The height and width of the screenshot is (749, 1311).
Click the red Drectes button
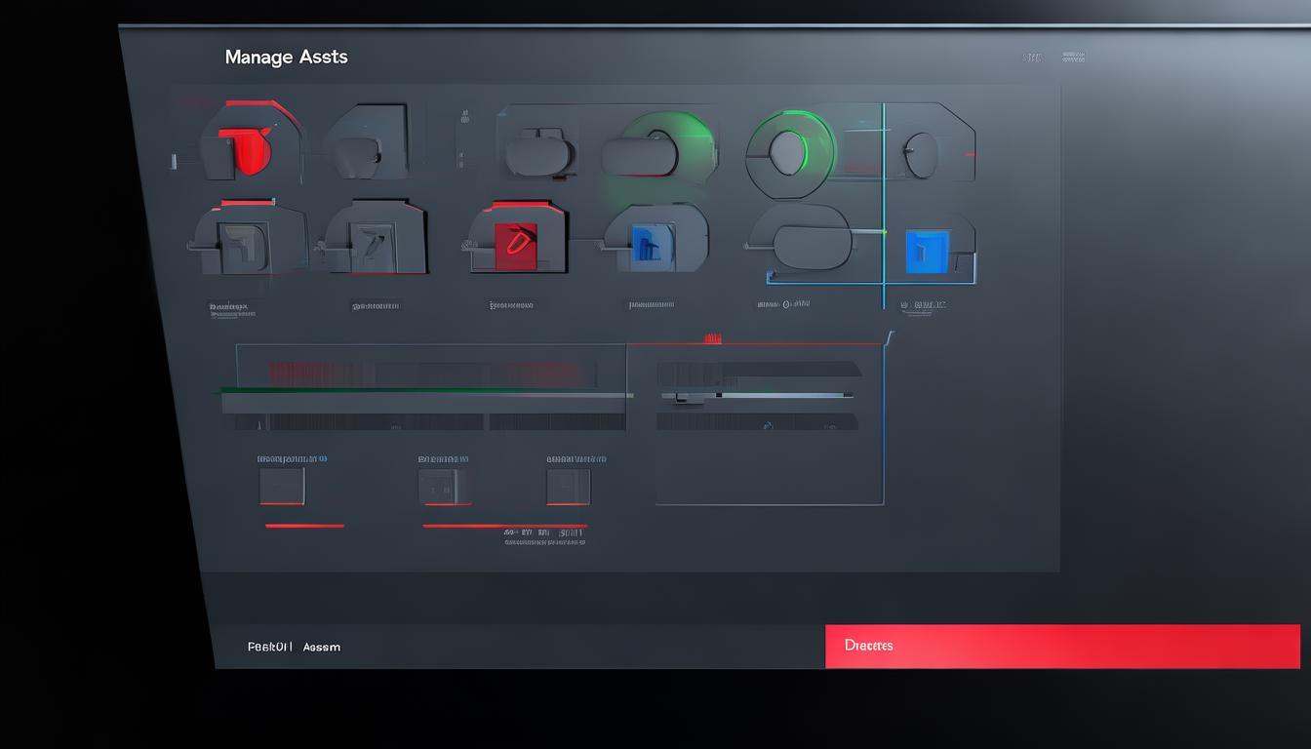[1061, 646]
